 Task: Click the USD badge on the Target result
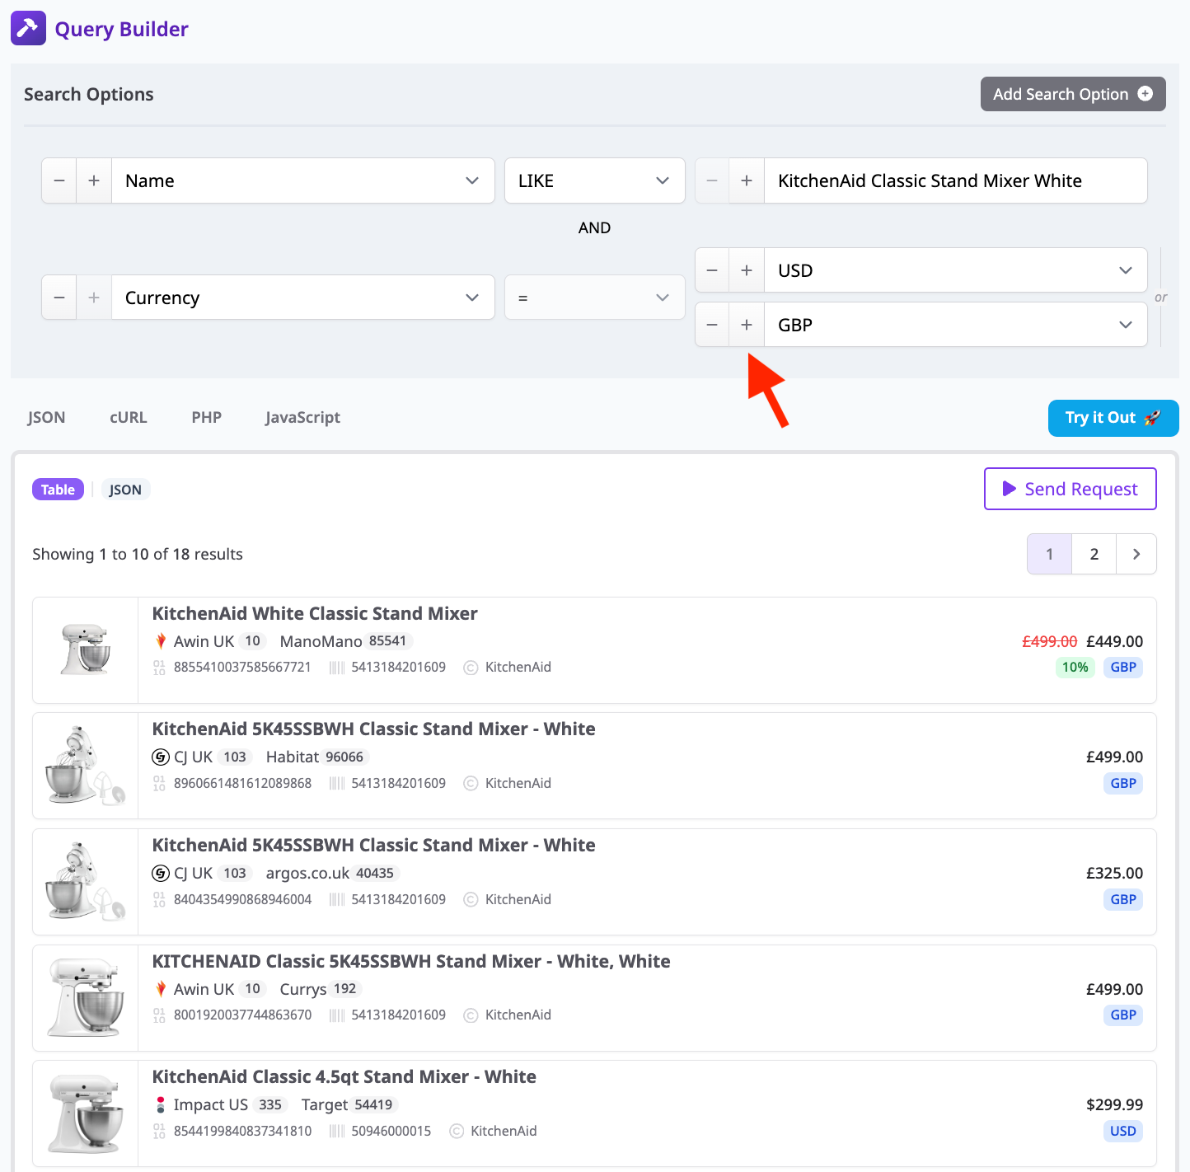coord(1123,1131)
